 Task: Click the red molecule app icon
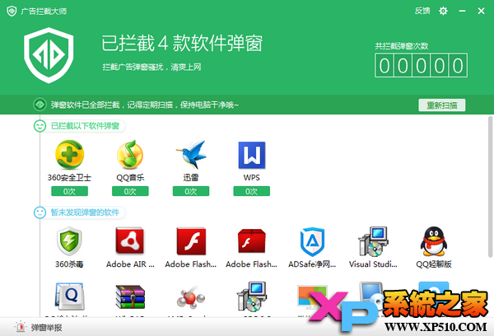click(191, 297)
